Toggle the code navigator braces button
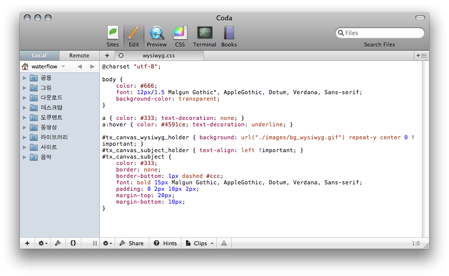The height and width of the screenshot is (276, 449). tap(73, 243)
